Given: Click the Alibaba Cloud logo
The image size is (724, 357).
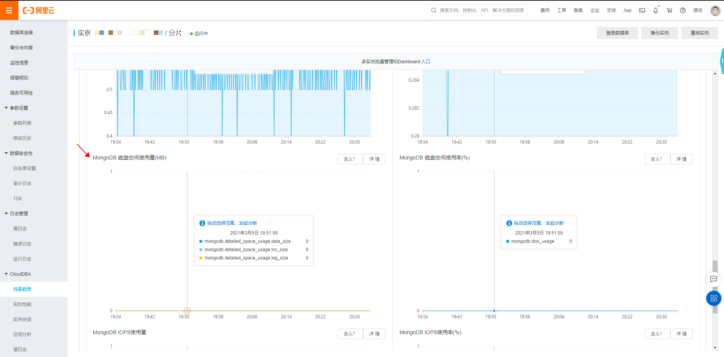Looking at the screenshot, I should click(39, 11).
